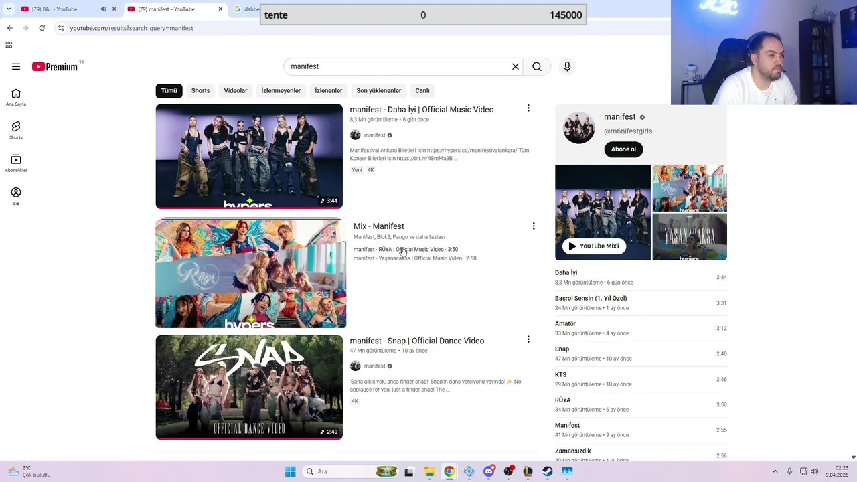Open title 'manifest - Snap | Official Dance Video'
This screenshot has height=482, width=857.
coord(417,341)
